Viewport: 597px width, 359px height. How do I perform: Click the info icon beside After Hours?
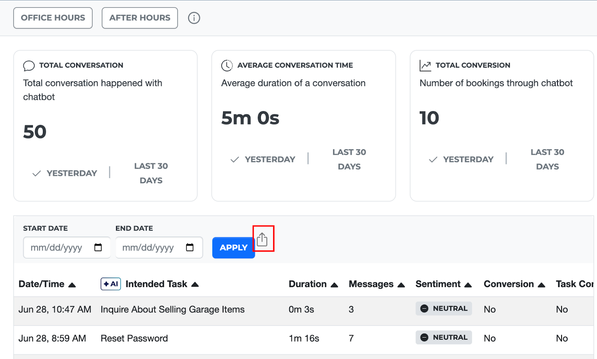(194, 18)
